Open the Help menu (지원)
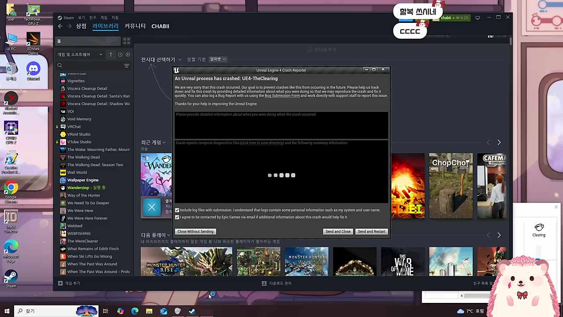The height and width of the screenshot is (317, 563). (x=115, y=18)
